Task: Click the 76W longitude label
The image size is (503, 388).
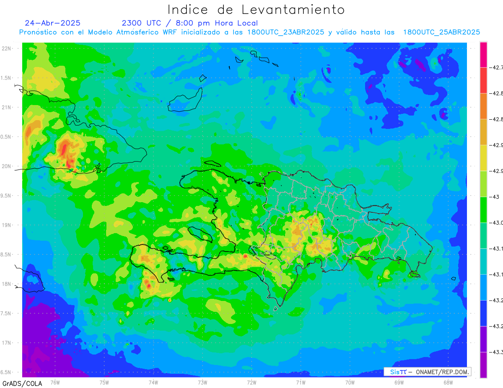Action: tap(55, 382)
